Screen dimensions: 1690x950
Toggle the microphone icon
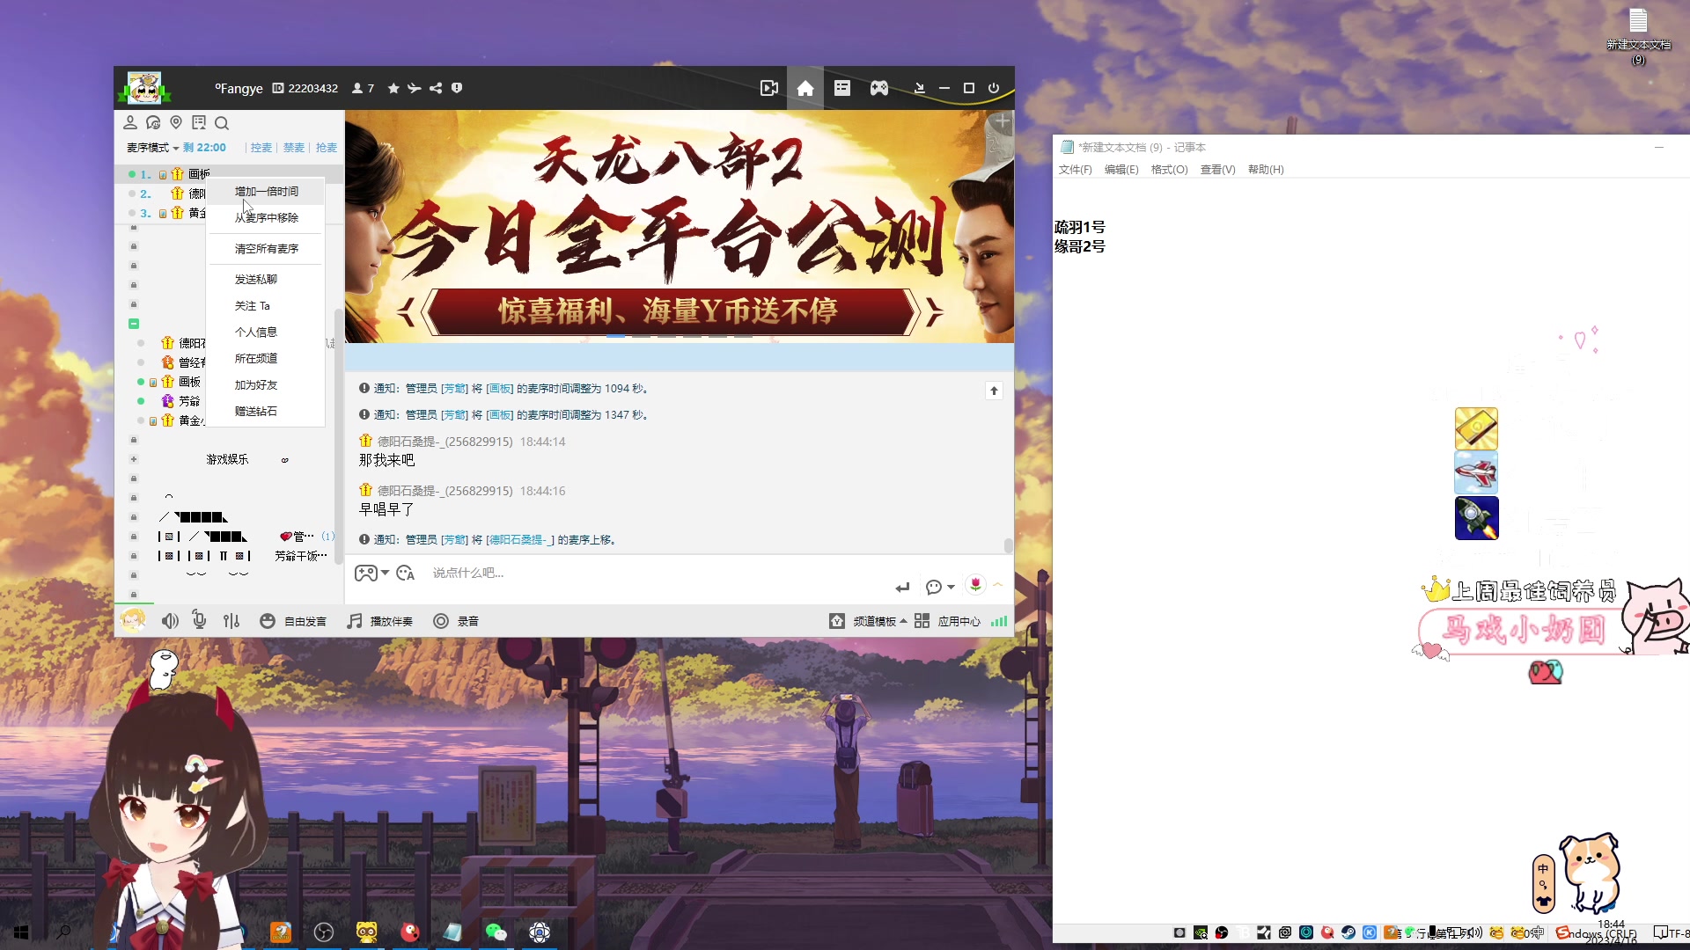[200, 621]
